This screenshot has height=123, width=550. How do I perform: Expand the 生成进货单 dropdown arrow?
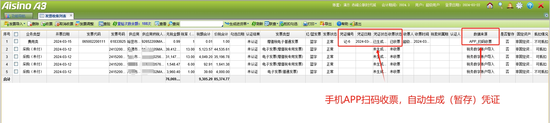point(248,24)
